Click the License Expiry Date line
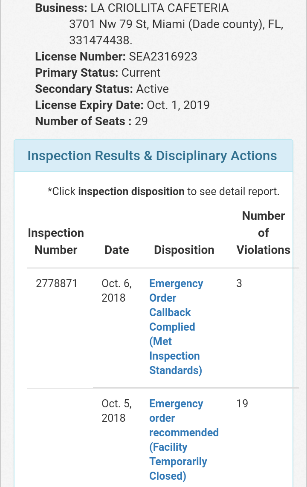This screenshot has height=487, width=307. pos(122,105)
